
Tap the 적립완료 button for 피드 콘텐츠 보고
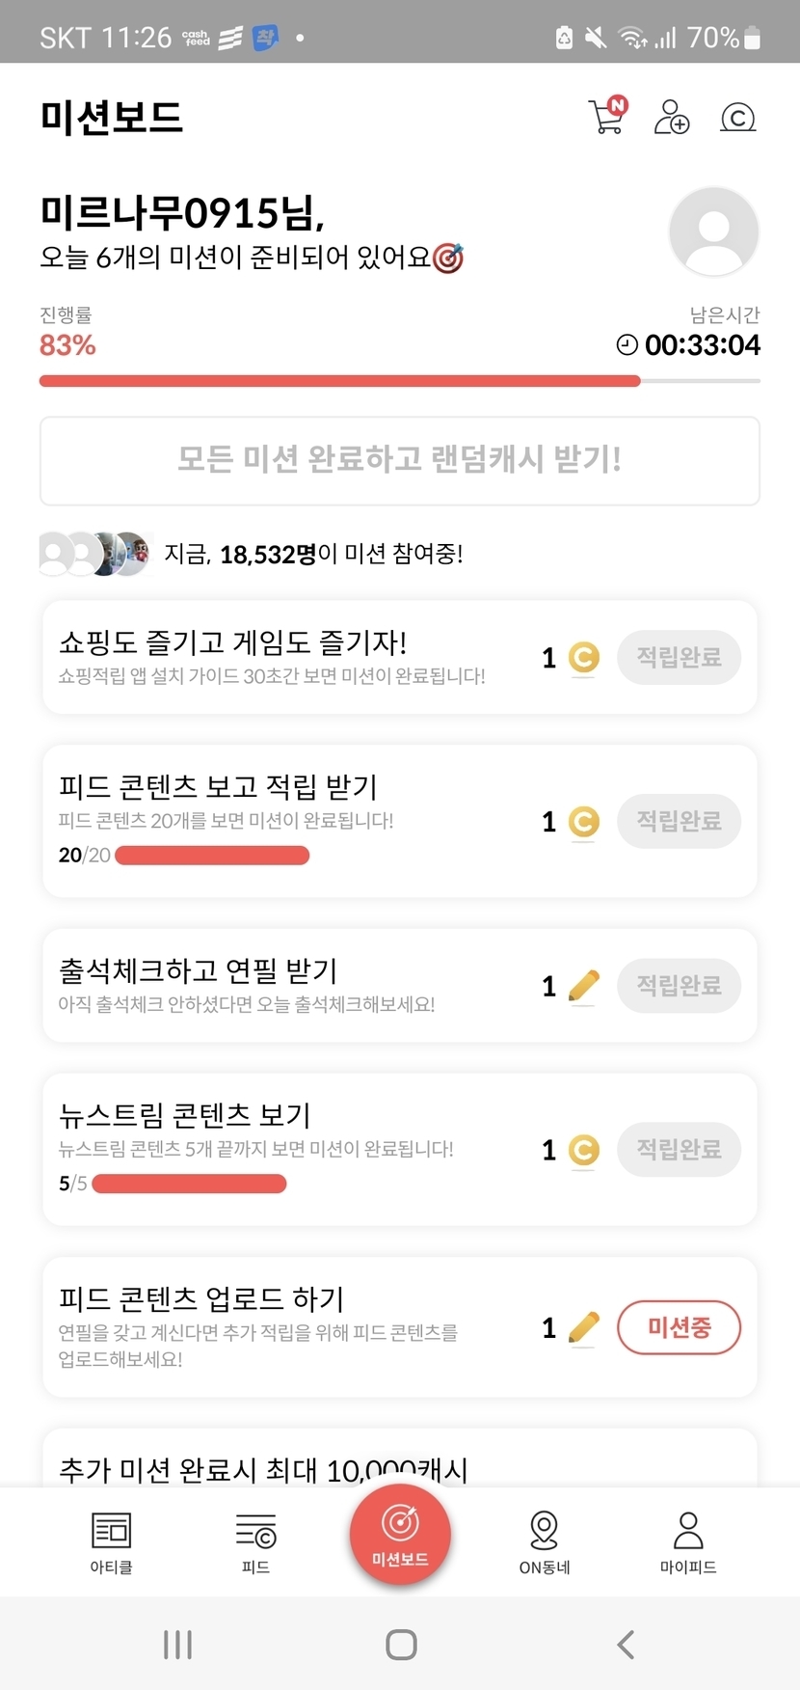[679, 821]
